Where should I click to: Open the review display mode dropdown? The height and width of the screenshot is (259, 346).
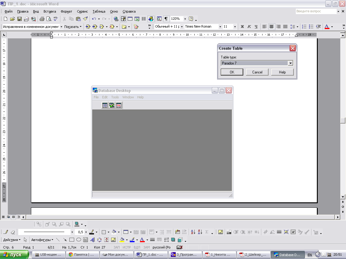click(x=61, y=27)
